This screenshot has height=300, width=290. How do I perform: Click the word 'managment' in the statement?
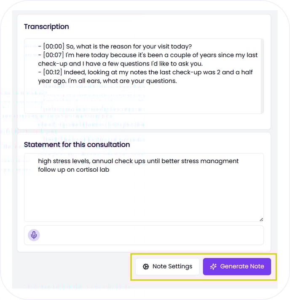point(222,161)
